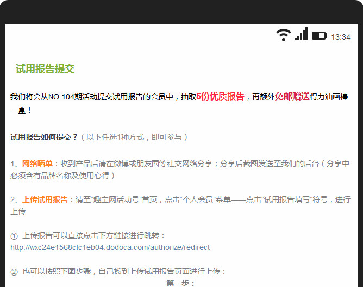Click the red text 免邮赠送
The image size is (363, 287).
click(292, 96)
